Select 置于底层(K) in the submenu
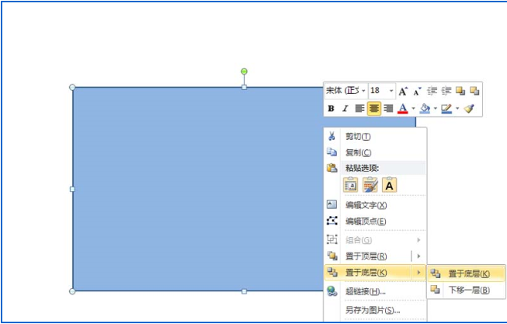The width and height of the screenshot is (507, 324). (x=467, y=273)
